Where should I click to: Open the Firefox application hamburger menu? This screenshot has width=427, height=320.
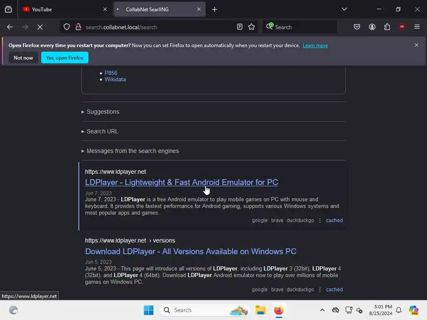pos(417,27)
